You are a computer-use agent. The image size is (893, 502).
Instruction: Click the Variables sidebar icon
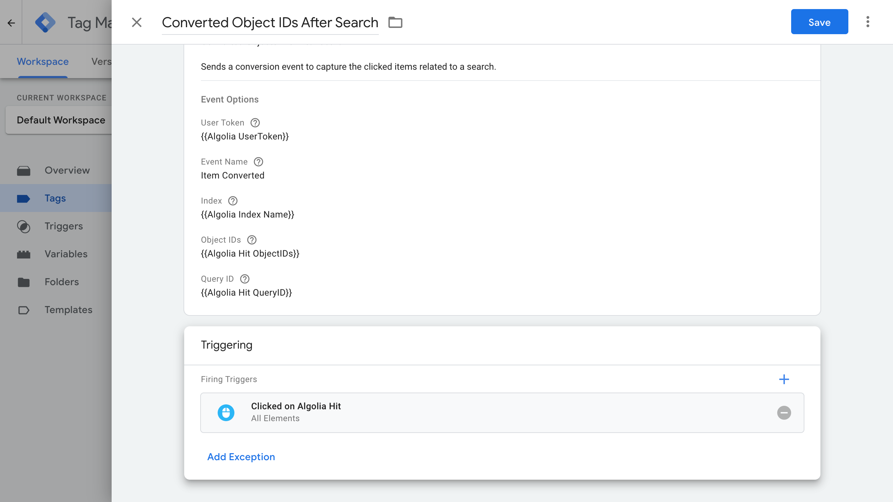[x=24, y=254]
